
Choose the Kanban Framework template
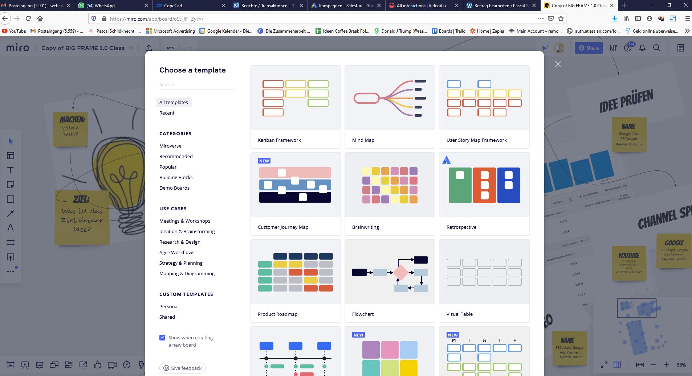click(x=295, y=107)
